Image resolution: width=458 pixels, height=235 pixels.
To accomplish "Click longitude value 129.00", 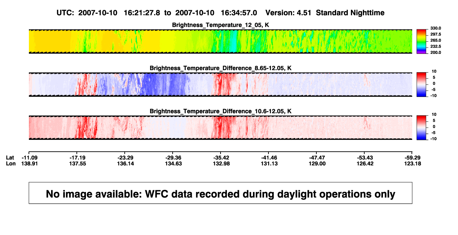I will click(317, 163).
